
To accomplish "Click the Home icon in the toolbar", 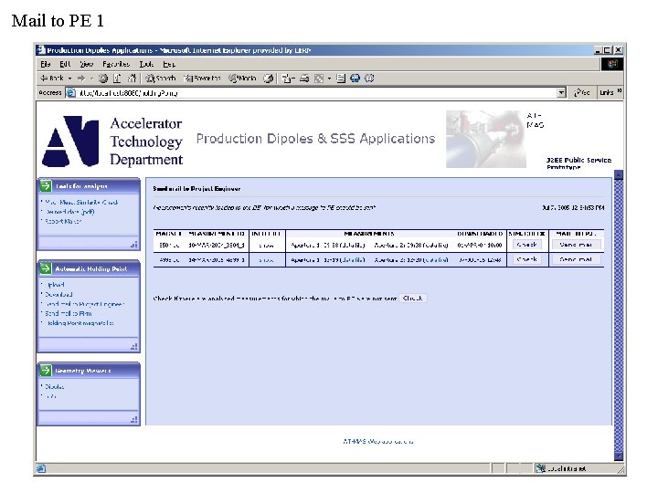I will click(x=132, y=79).
